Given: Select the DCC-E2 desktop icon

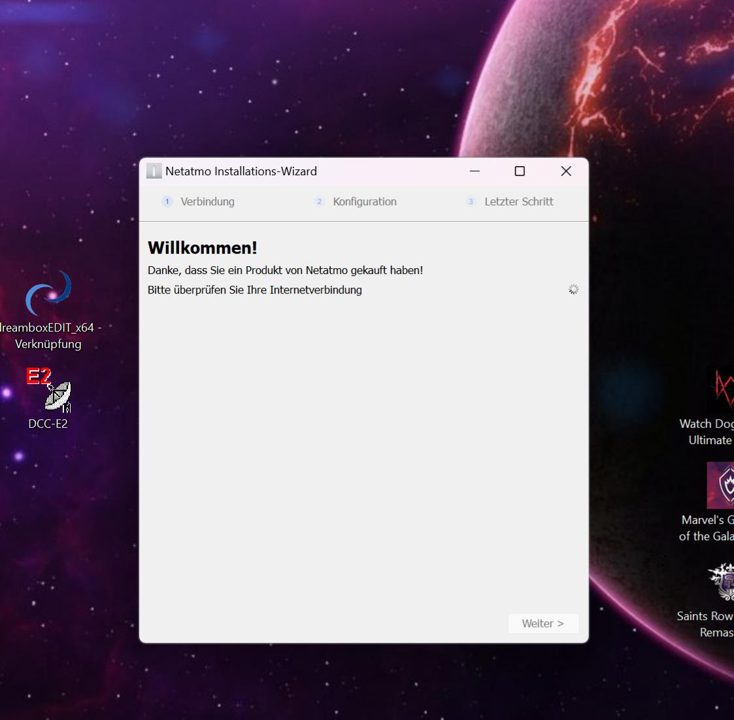Looking at the screenshot, I should tap(48, 390).
